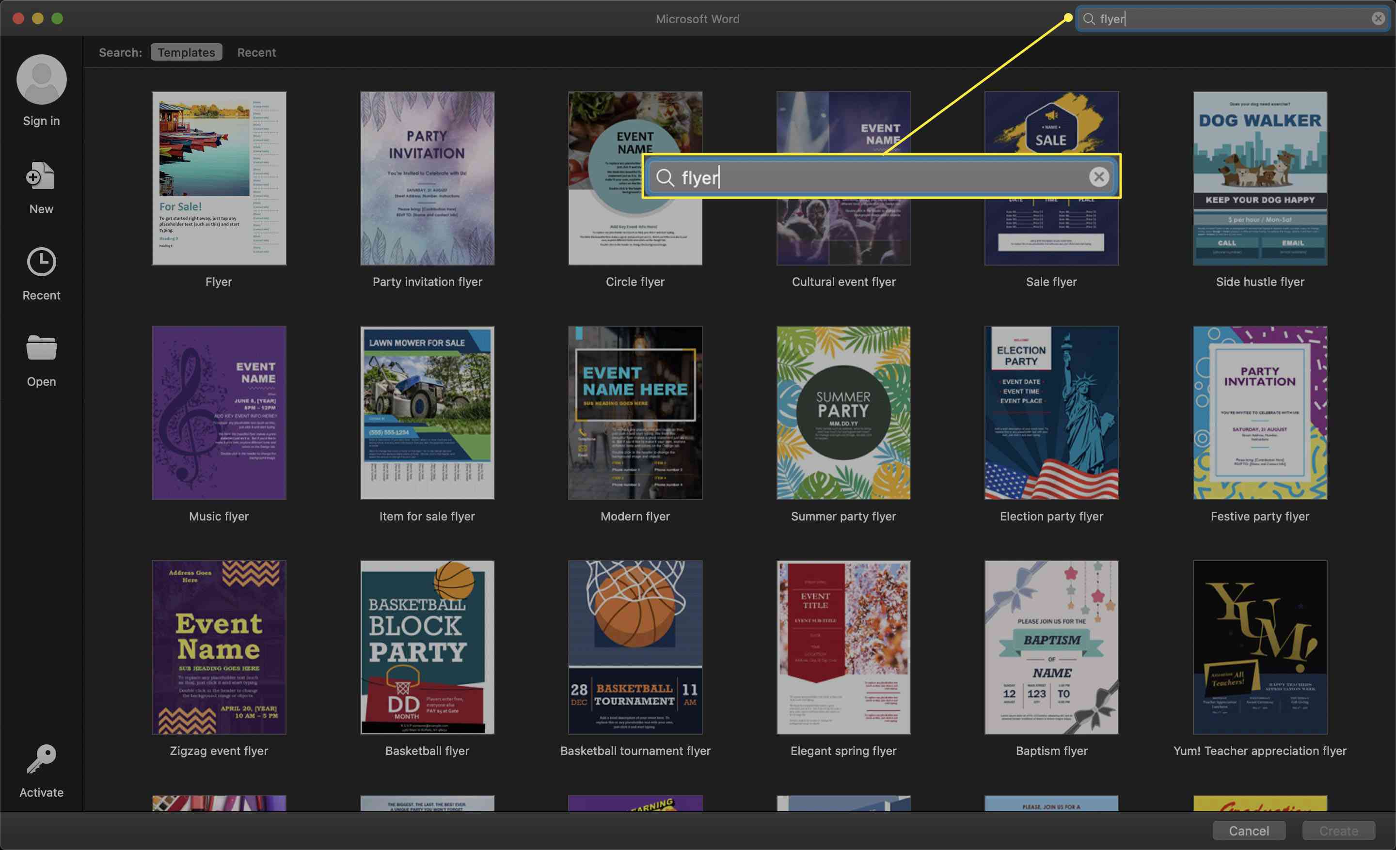Select the Basketball tournament flyer template
Viewport: 1396px width, 850px height.
635,647
